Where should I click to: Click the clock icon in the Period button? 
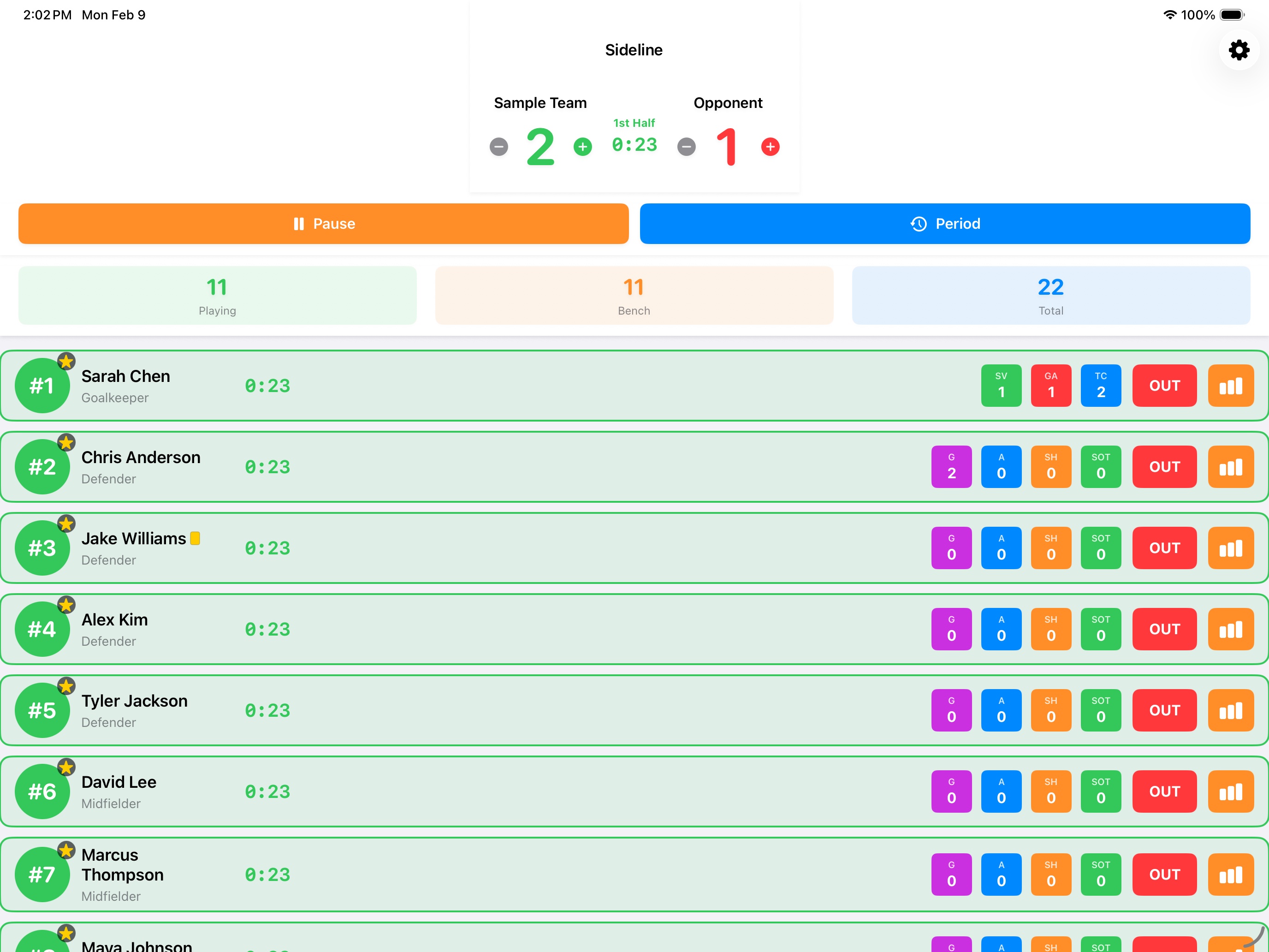918,224
